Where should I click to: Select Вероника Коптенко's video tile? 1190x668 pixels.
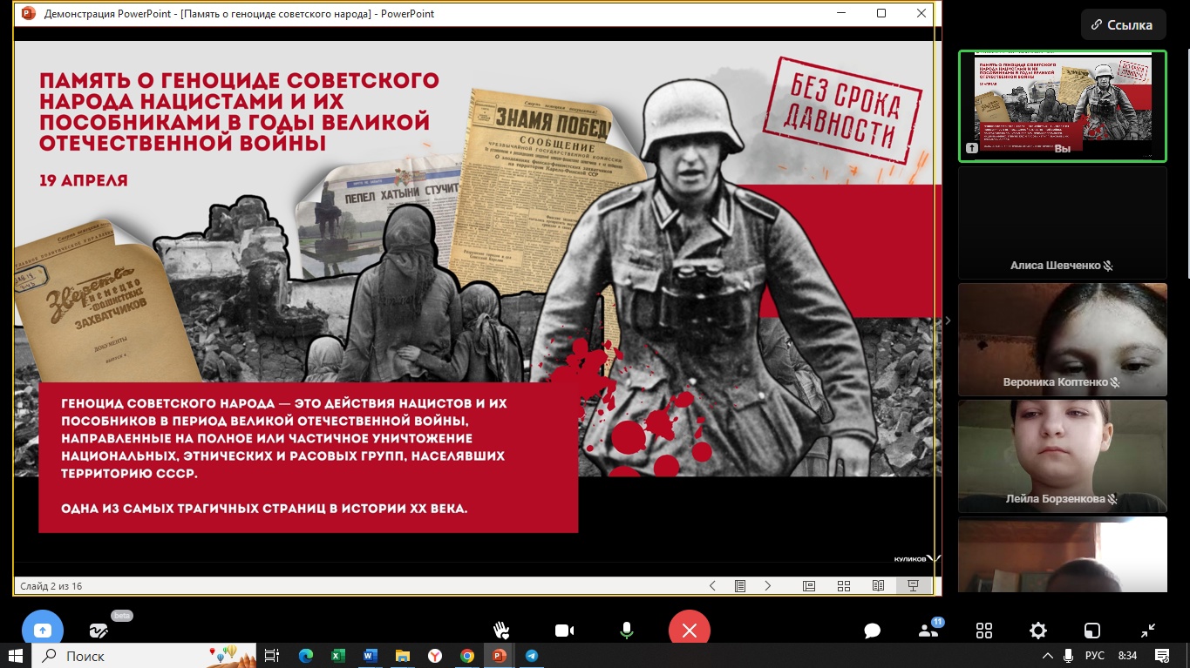[1062, 339]
